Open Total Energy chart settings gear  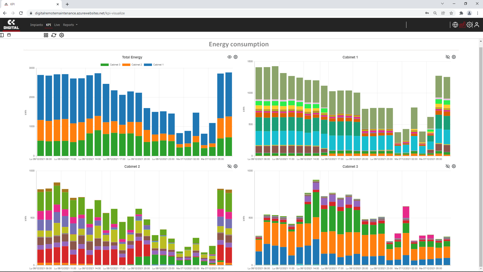[x=236, y=57]
